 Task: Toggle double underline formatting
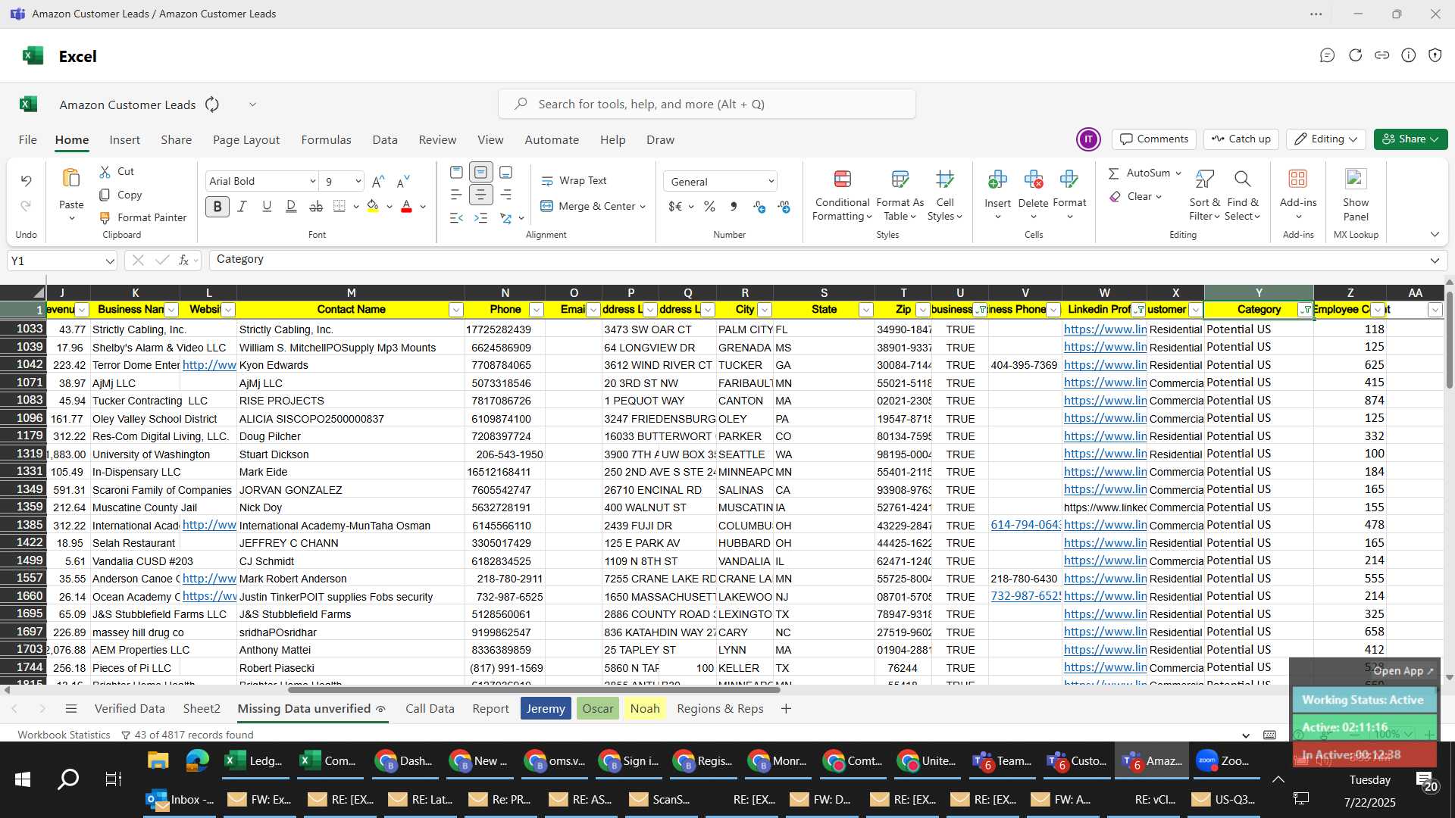pos(291,206)
